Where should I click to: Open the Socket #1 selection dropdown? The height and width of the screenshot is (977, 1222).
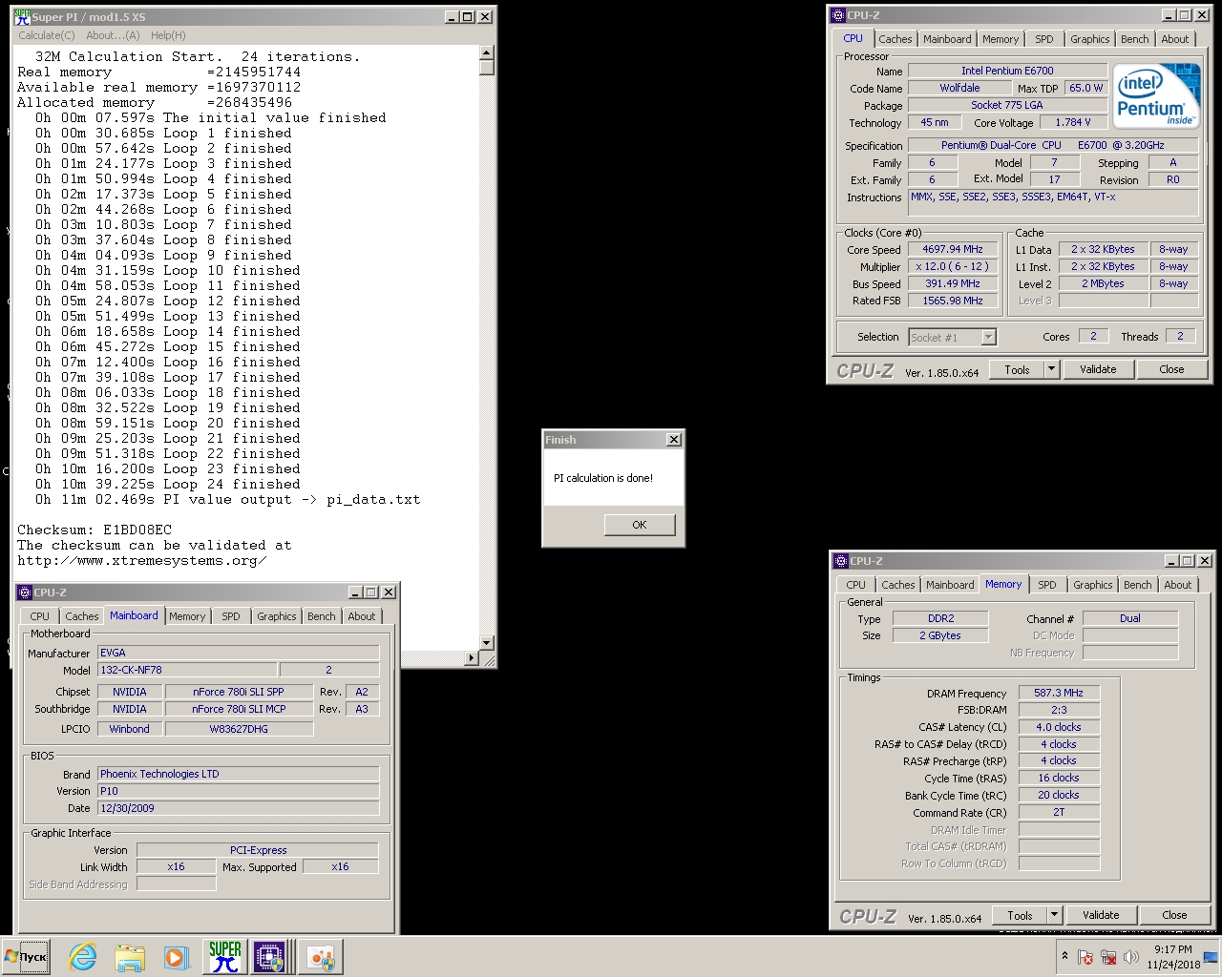tap(952, 337)
